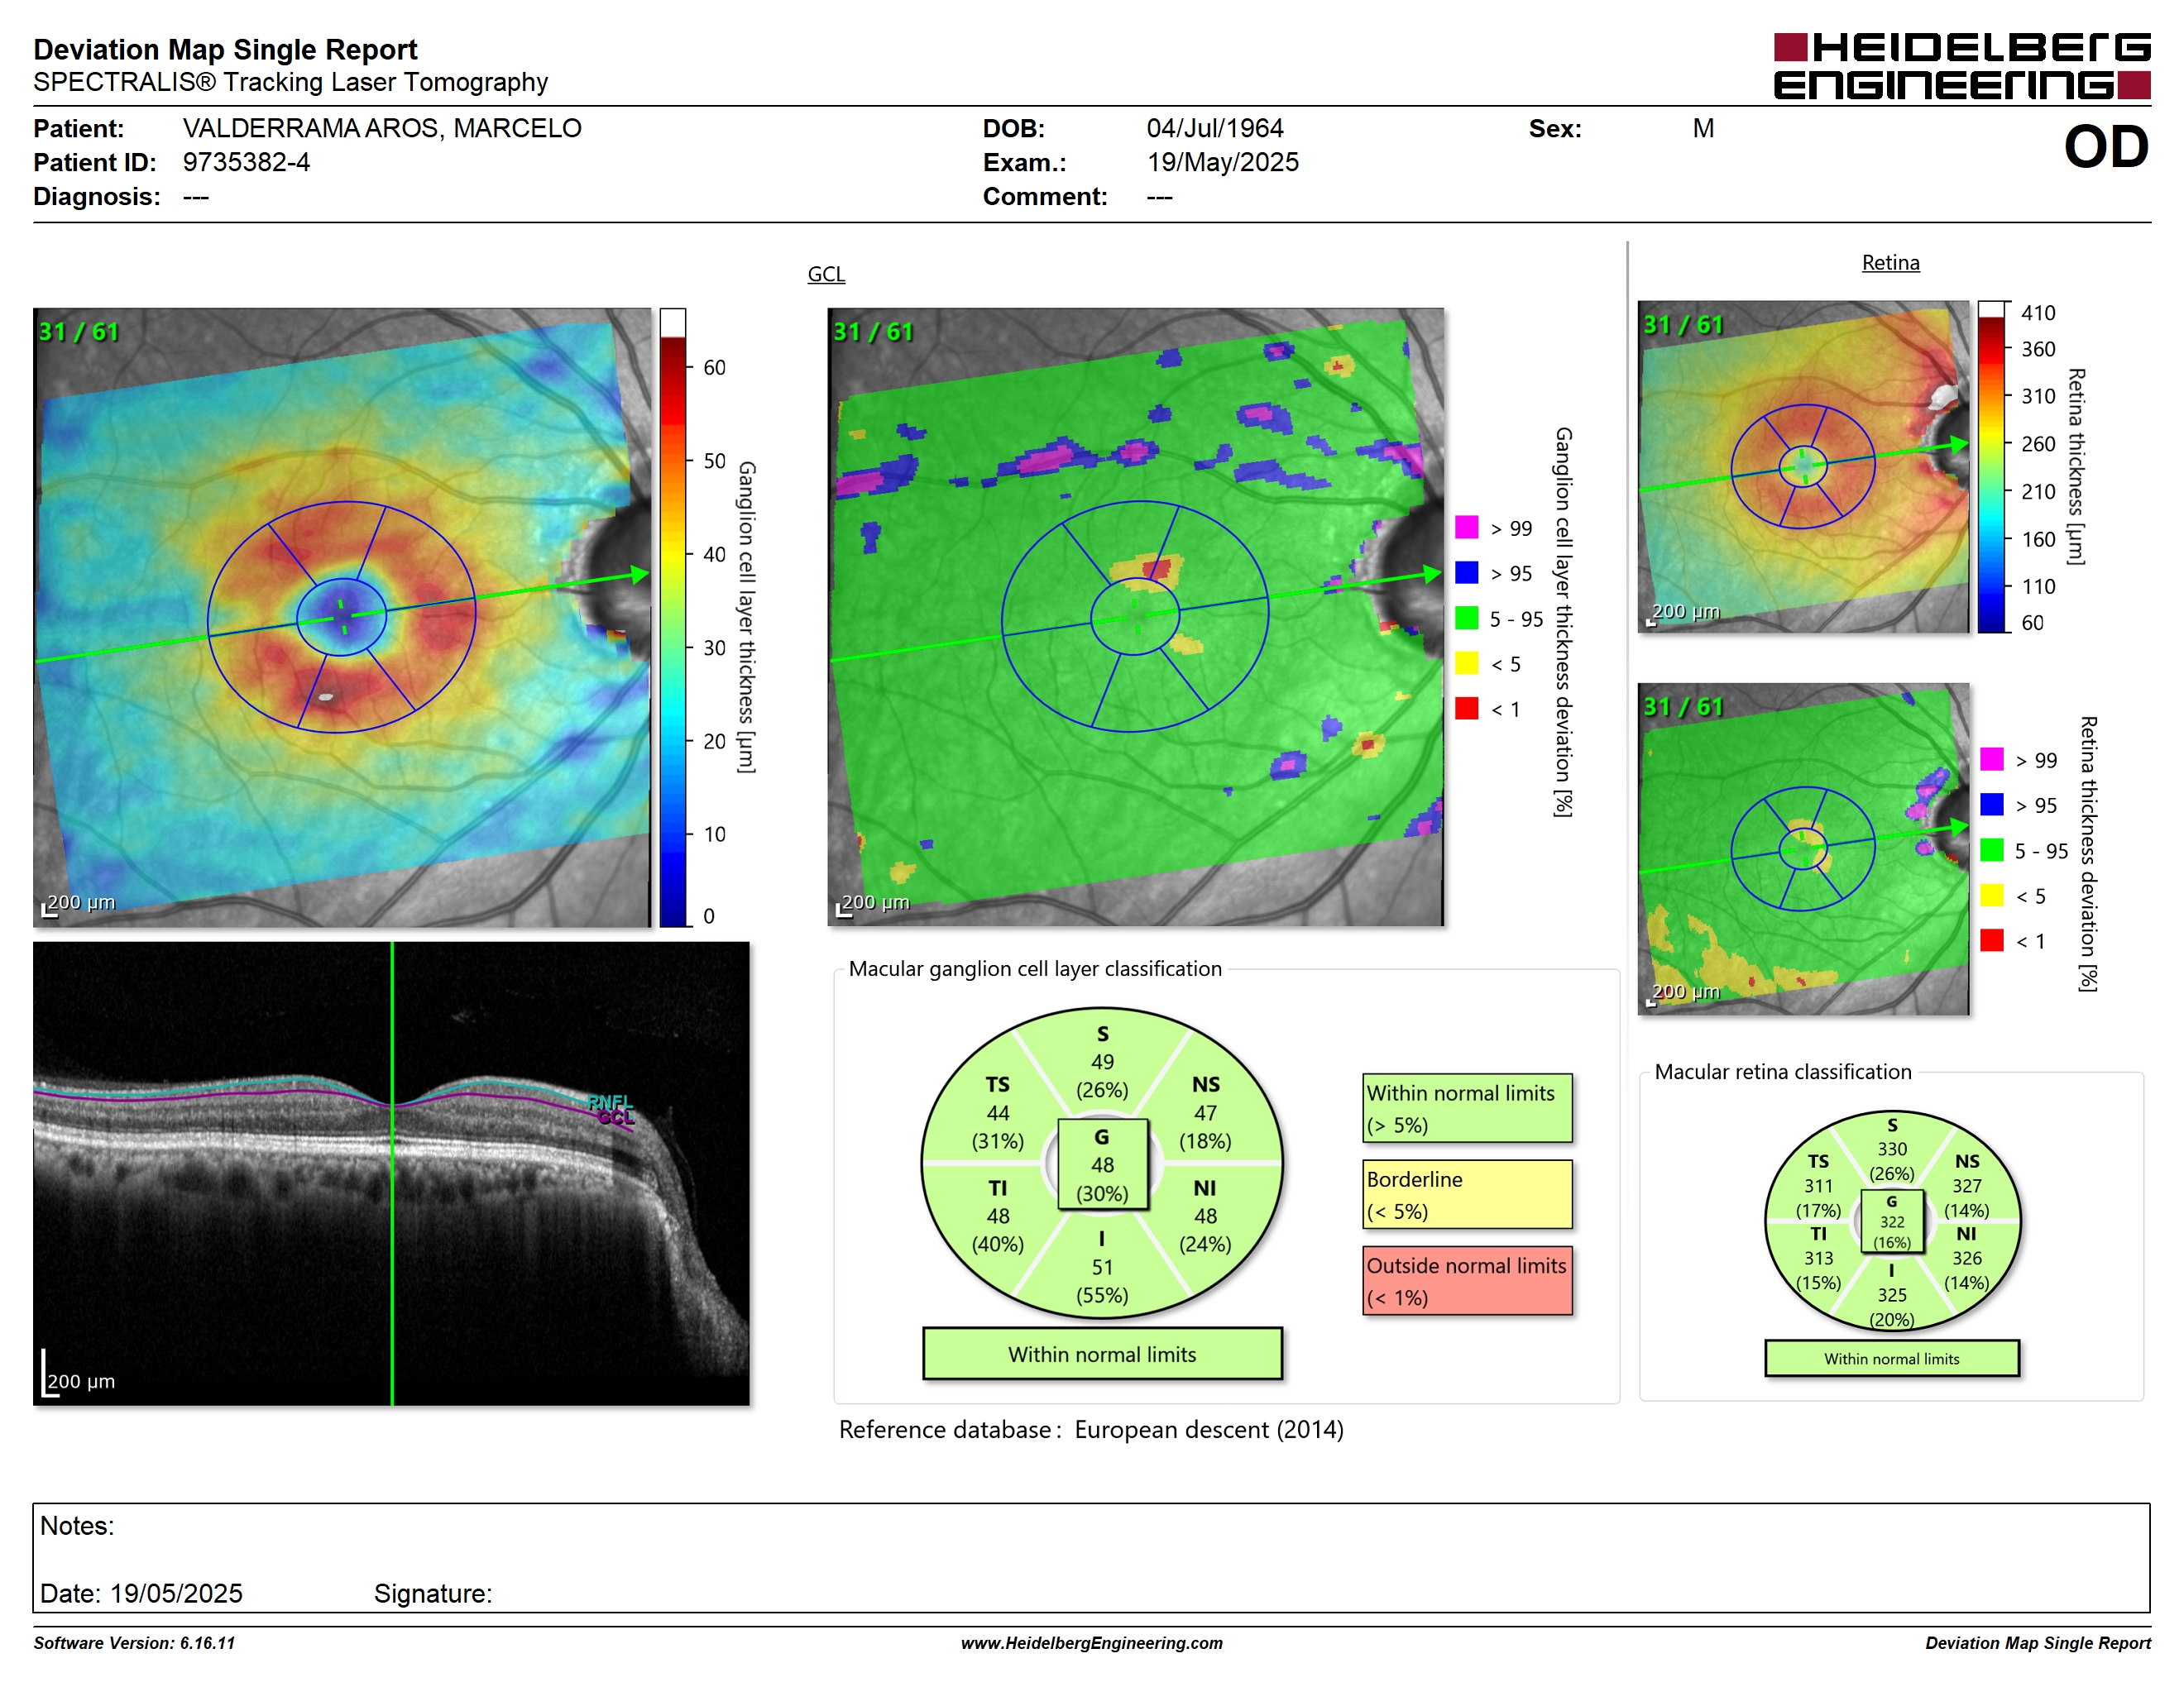
Task: Click the Heidelberg Engineering logo
Action: [1961, 66]
